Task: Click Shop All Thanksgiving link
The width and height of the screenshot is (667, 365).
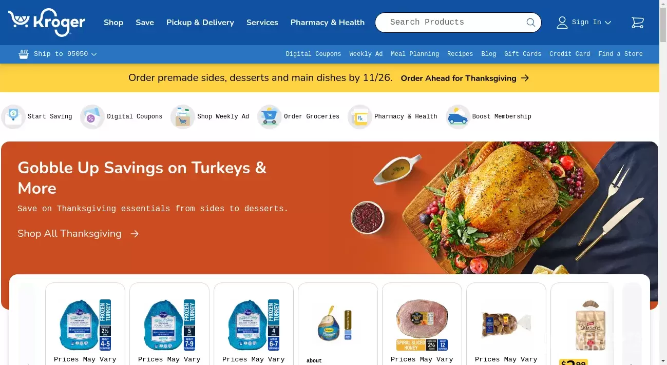Action: [x=78, y=234]
